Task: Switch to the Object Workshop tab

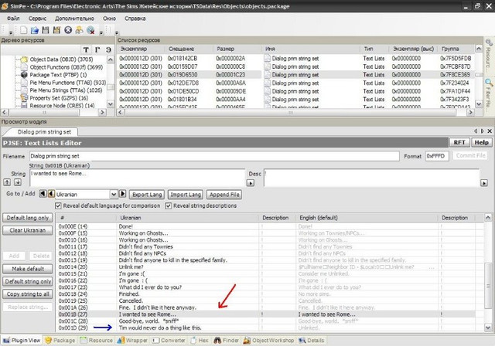Action: point(269,341)
